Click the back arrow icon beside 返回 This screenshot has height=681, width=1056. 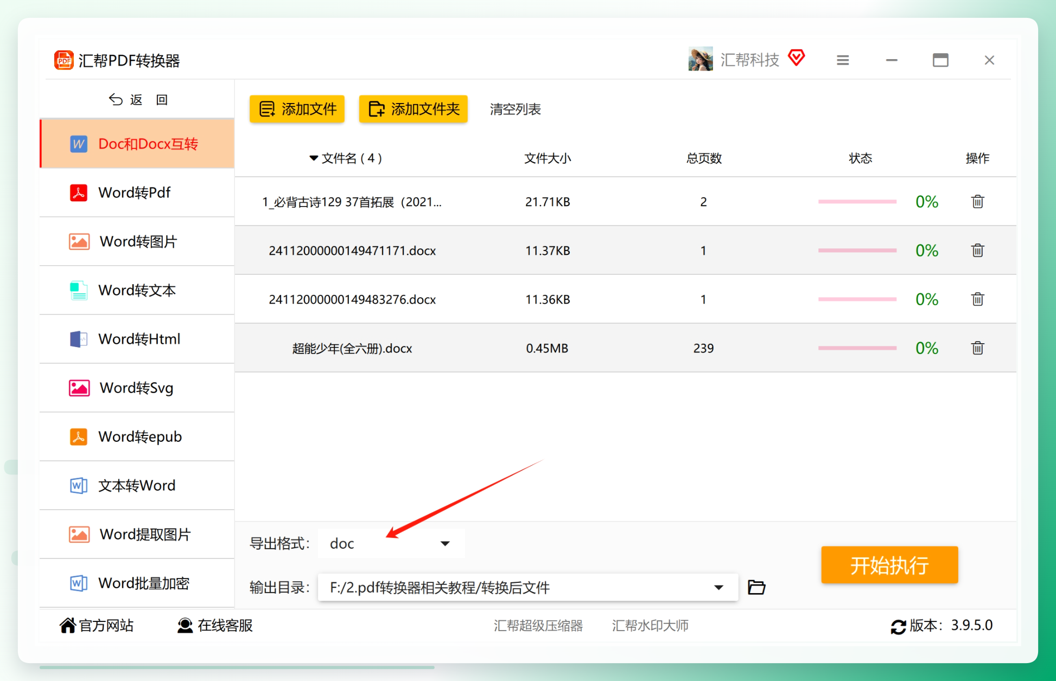click(116, 99)
